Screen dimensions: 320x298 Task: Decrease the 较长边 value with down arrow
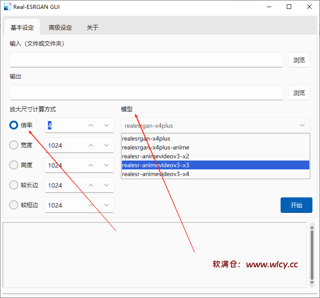click(x=106, y=185)
